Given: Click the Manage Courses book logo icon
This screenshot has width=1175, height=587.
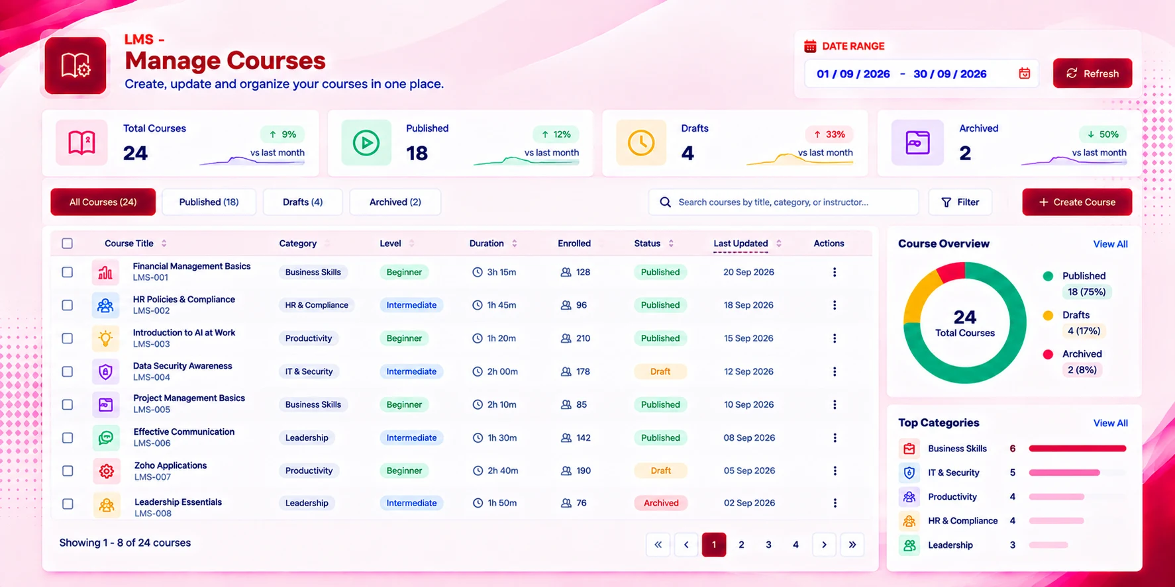Looking at the screenshot, I should pos(76,66).
